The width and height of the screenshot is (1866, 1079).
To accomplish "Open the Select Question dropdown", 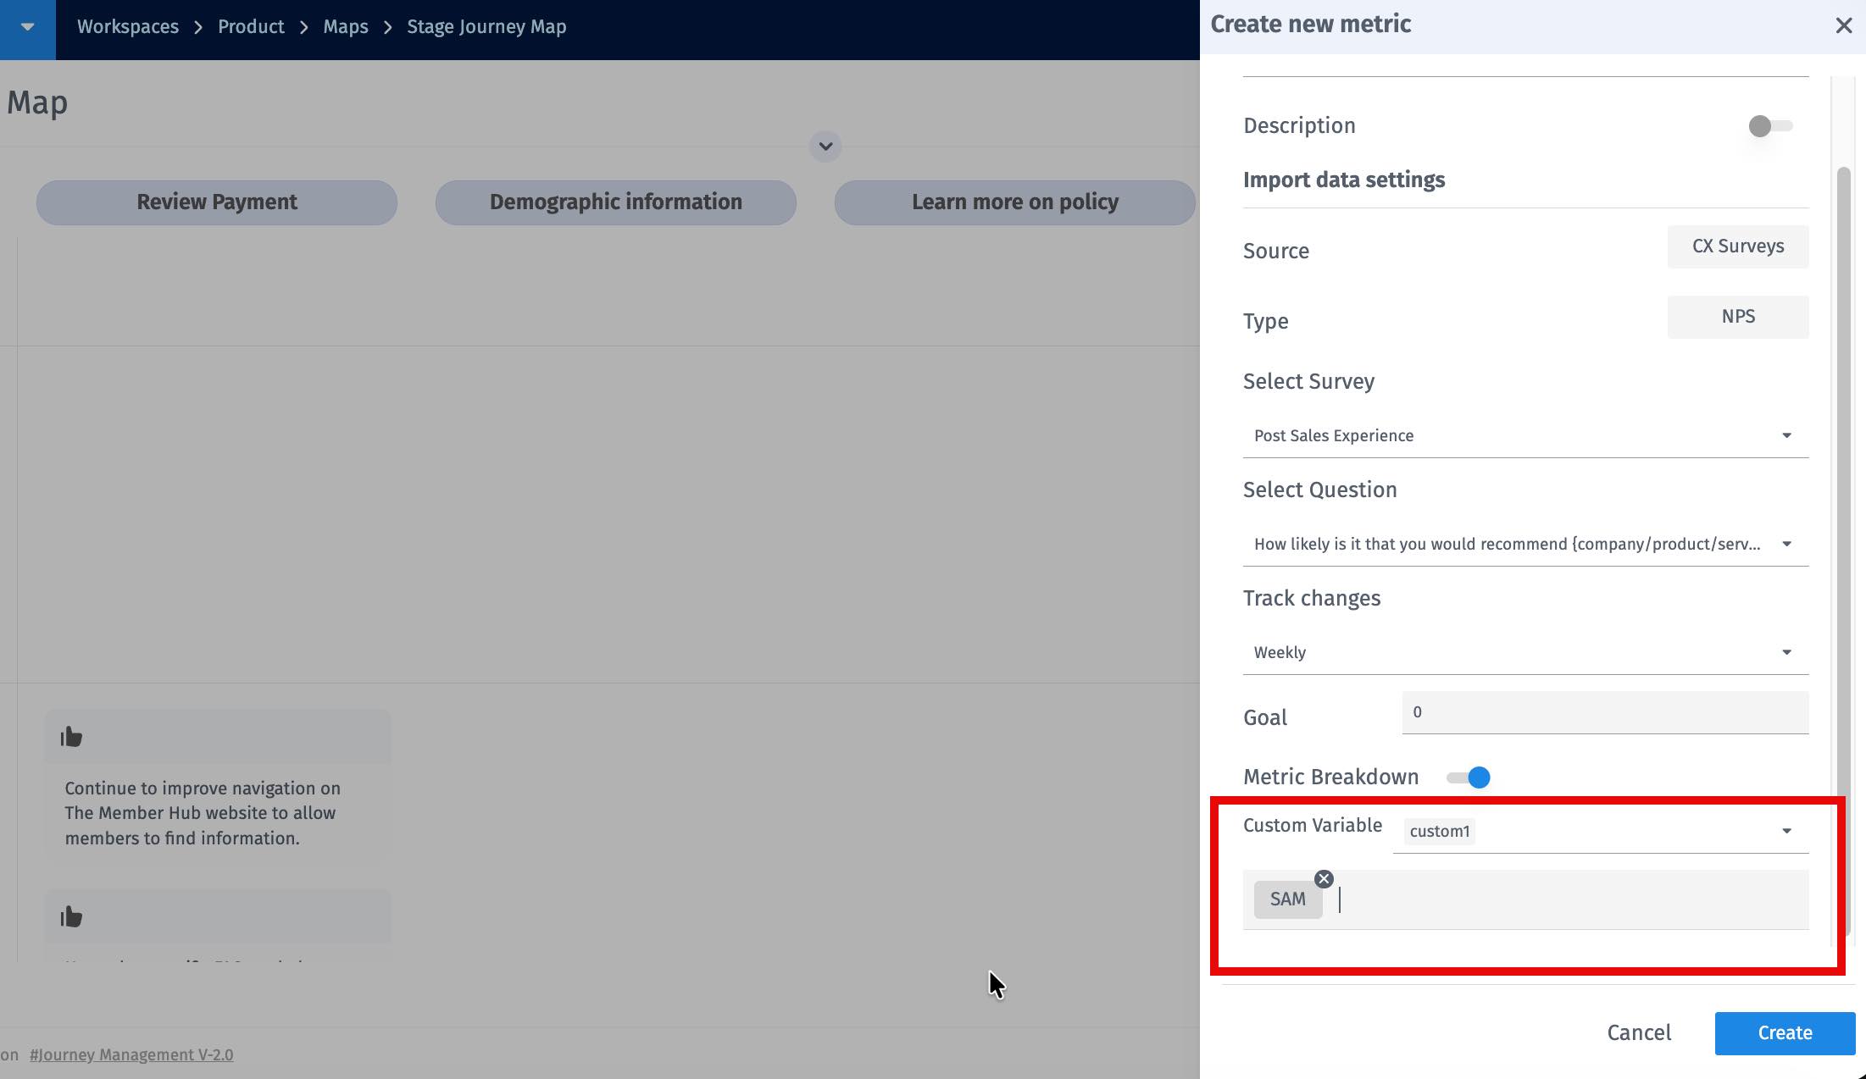I will point(1786,544).
